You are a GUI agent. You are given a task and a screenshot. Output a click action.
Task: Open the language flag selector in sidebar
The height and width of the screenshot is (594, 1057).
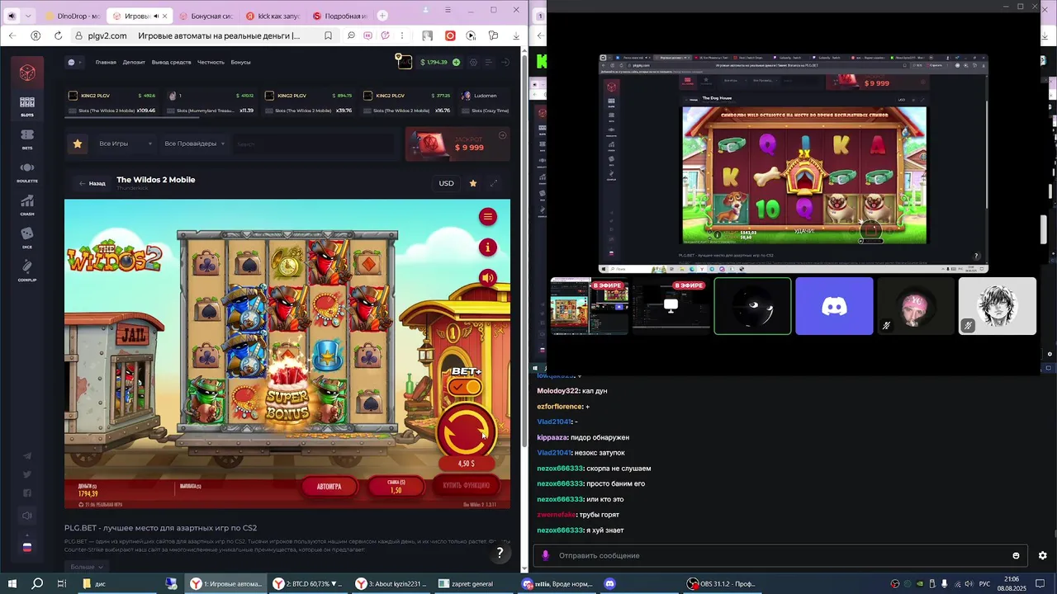pyautogui.click(x=27, y=546)
